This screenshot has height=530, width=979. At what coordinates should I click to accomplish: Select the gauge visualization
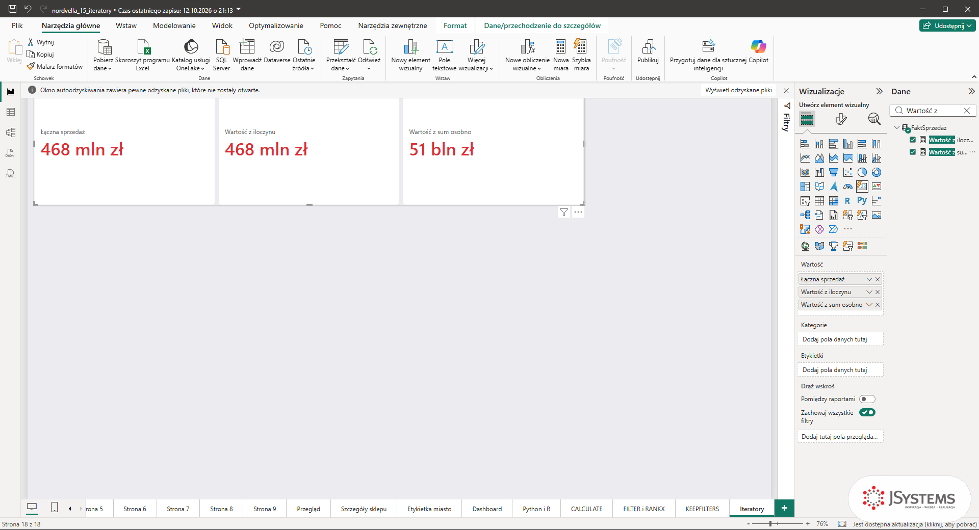(847, 187)
